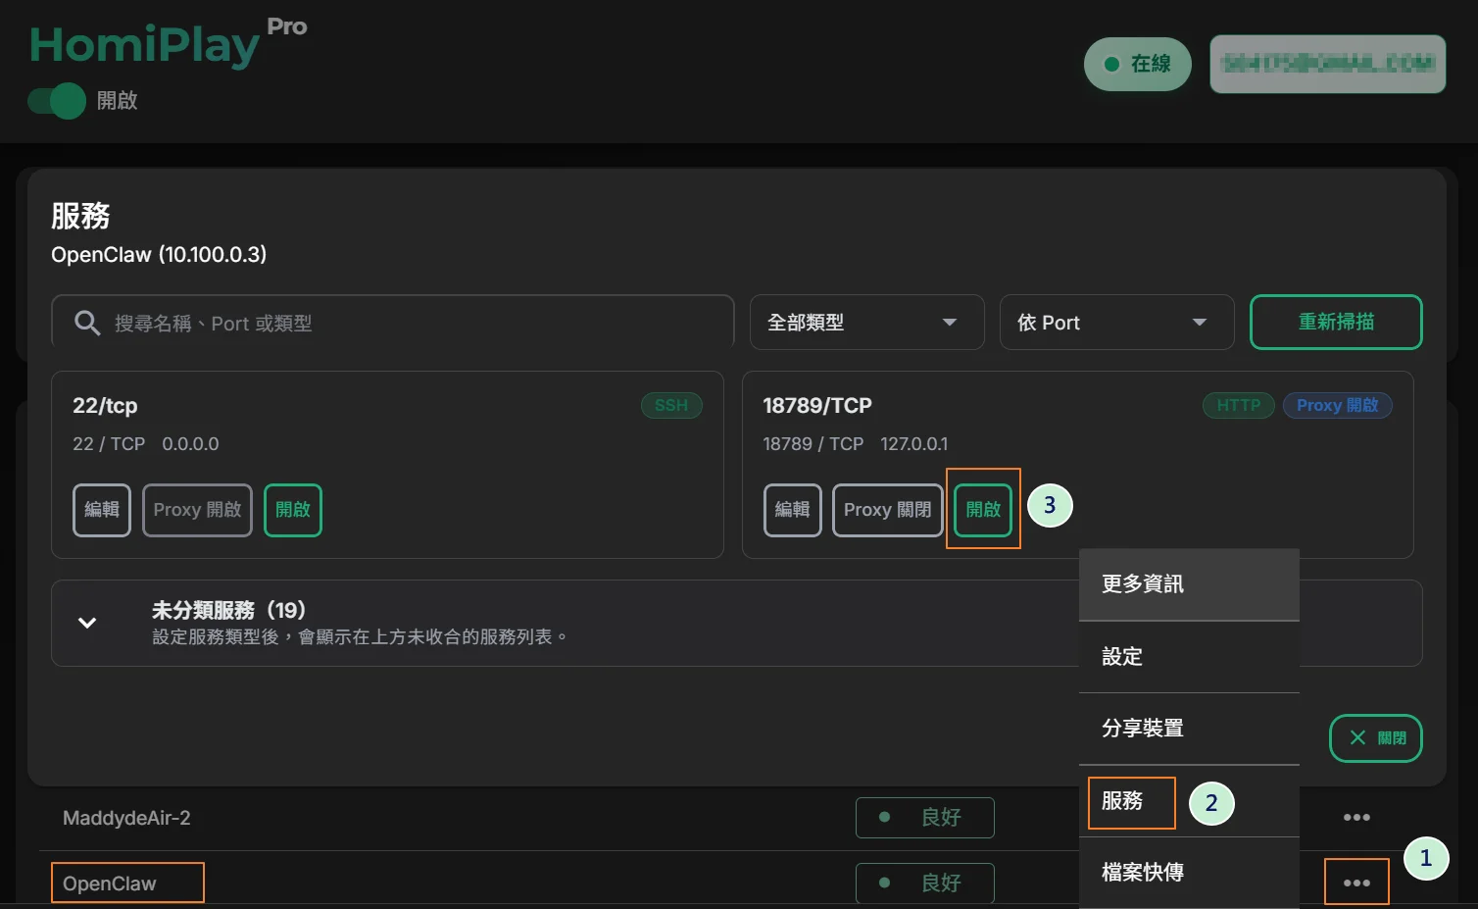Click the OpenClaw device name
The height and width of the screenshot is (909, 1478).
click(110, 884)
